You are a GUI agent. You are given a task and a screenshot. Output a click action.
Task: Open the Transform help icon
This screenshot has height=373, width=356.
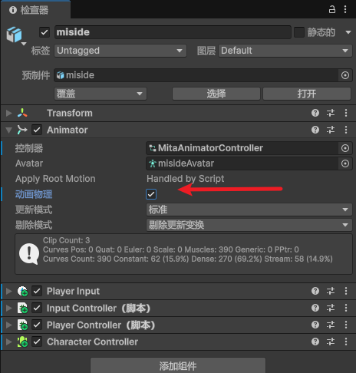pos(315,113)
